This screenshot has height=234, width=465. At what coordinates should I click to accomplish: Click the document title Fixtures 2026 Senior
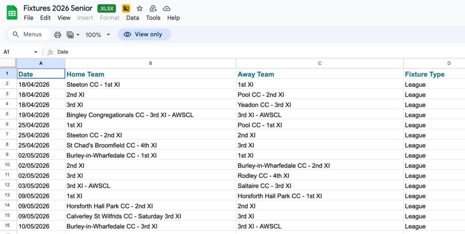coord(58,8)
